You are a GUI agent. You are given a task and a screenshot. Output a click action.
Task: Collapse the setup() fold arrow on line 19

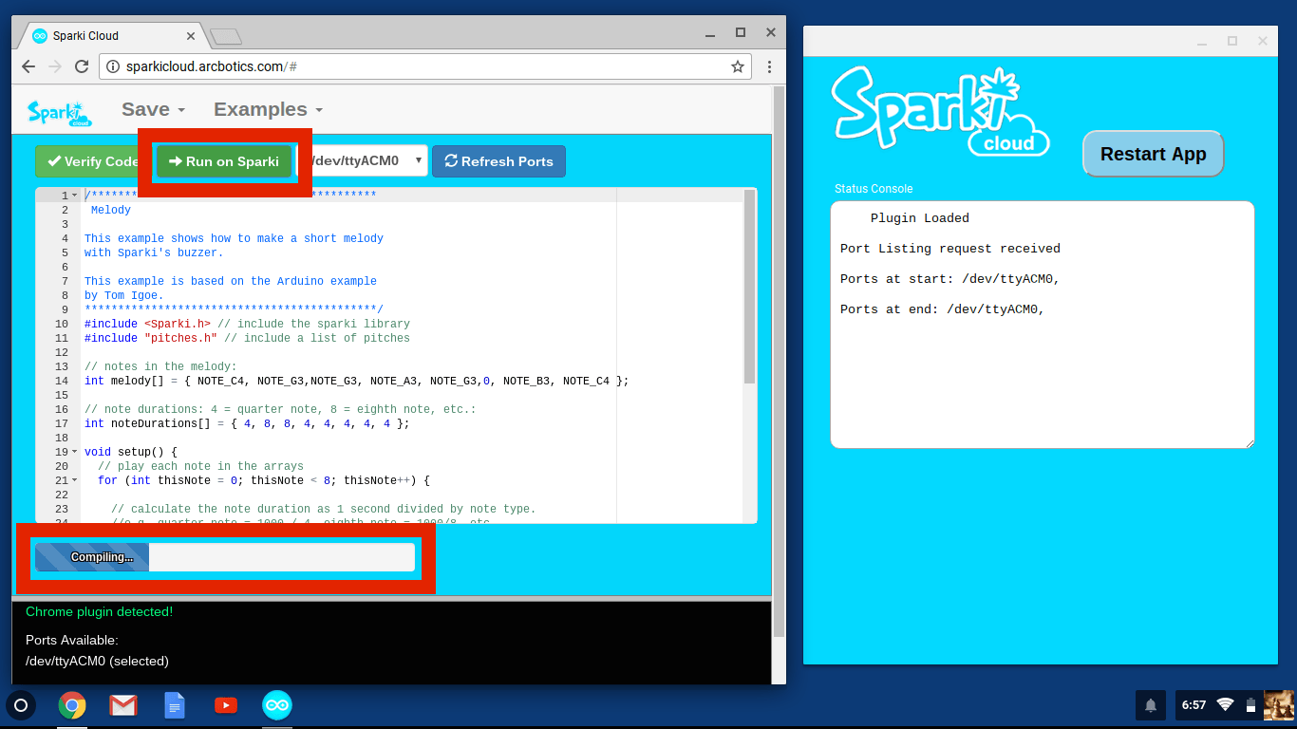pyautogui.click(x=75, y=452)
